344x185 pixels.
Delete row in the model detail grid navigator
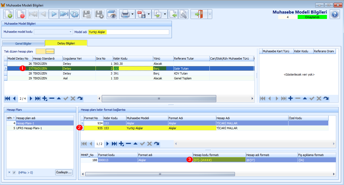(52, 98)
